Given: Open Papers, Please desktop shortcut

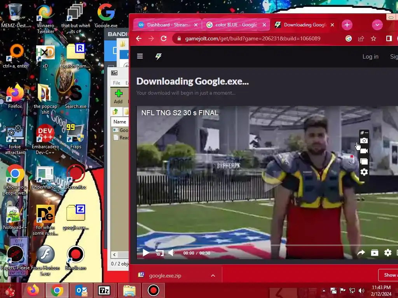Looking at the screenshot, I should point(15,258).
